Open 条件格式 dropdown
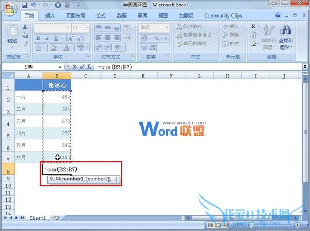Image resolution: width=310 pixels, height=231 pixels. [x=191, y=26]
